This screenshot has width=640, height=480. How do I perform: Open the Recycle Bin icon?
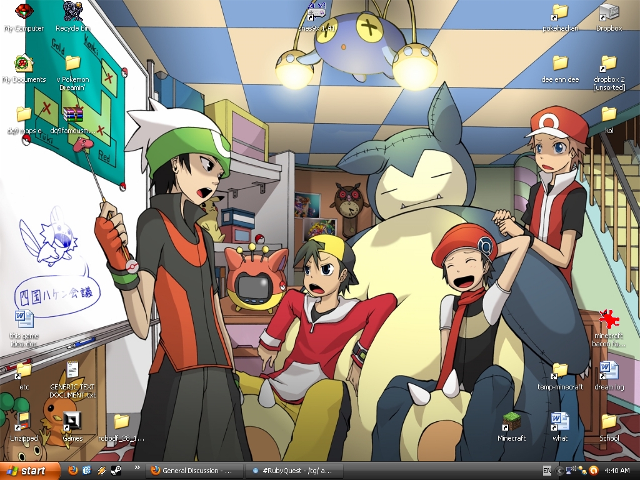[x=73, y=12]
